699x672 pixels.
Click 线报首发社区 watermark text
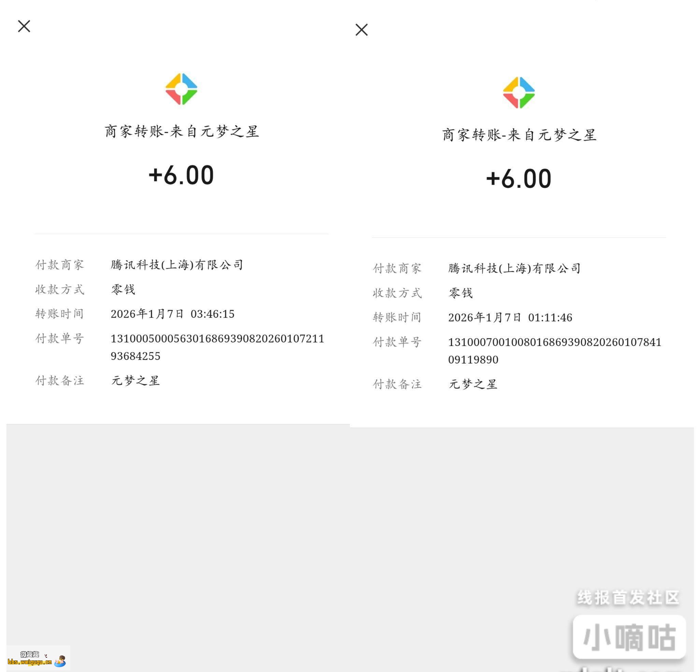pos(628,598)
